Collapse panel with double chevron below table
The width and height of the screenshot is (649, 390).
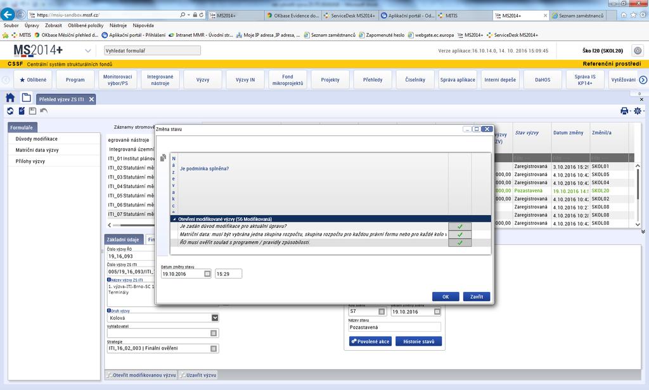pos(643,232)
